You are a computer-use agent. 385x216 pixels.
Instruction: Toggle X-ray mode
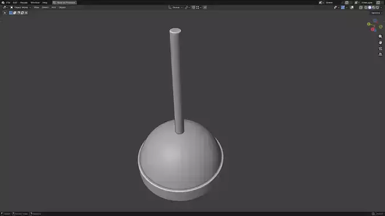361,7
